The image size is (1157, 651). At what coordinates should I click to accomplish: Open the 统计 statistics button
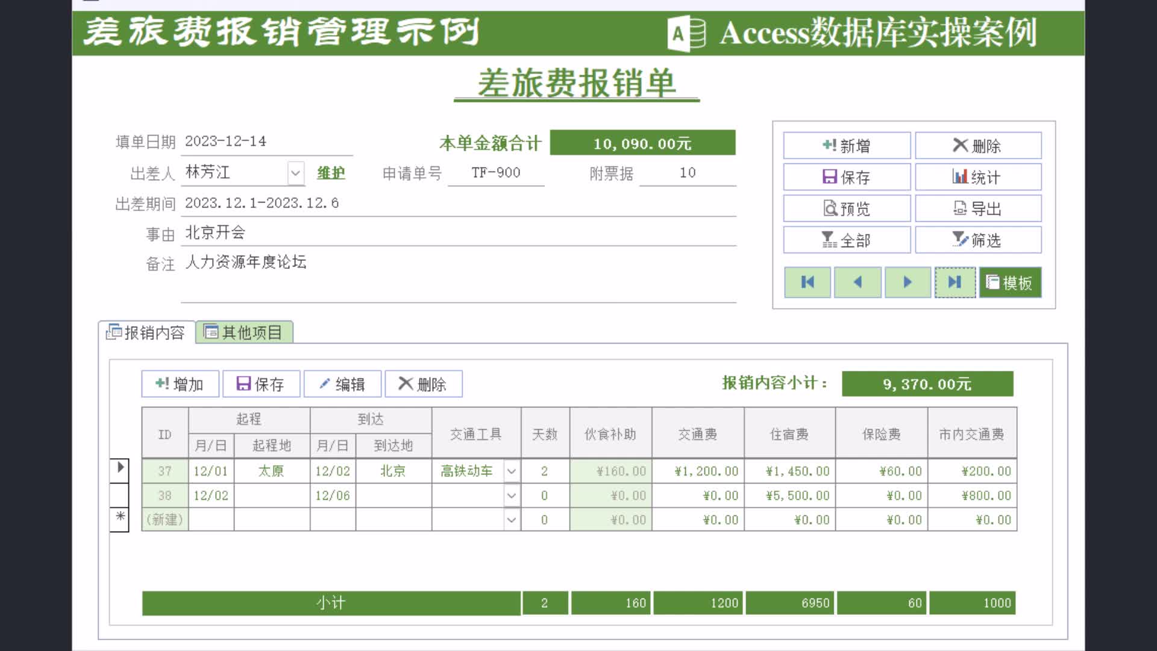[978, 177]
